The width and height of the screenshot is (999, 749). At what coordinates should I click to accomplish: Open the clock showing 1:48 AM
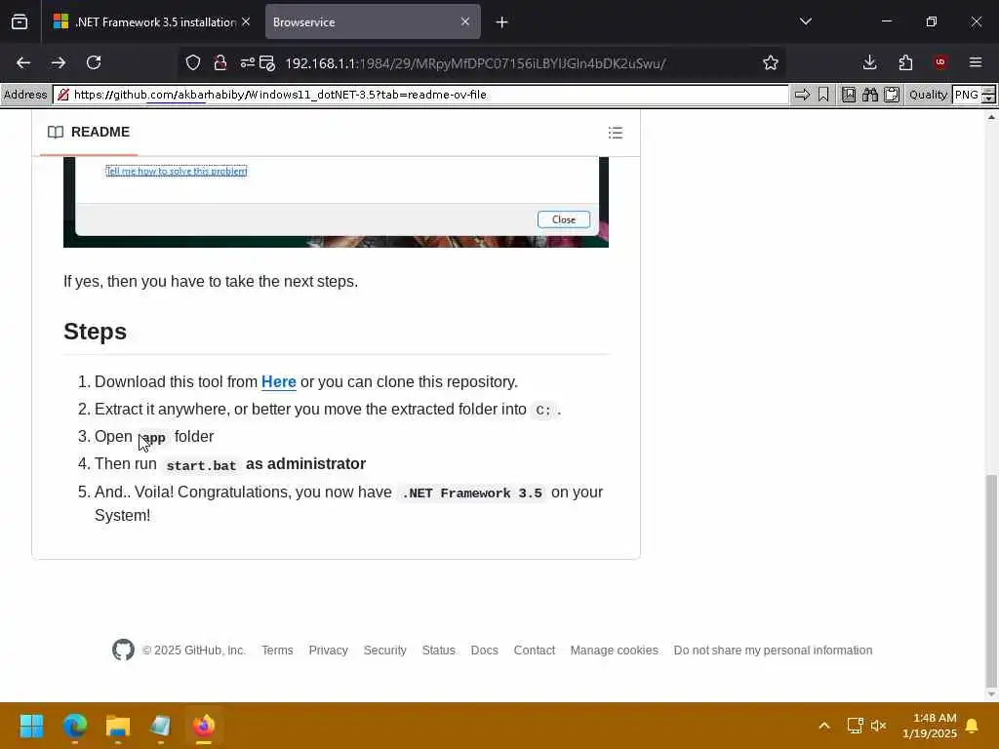pos(929,726)
